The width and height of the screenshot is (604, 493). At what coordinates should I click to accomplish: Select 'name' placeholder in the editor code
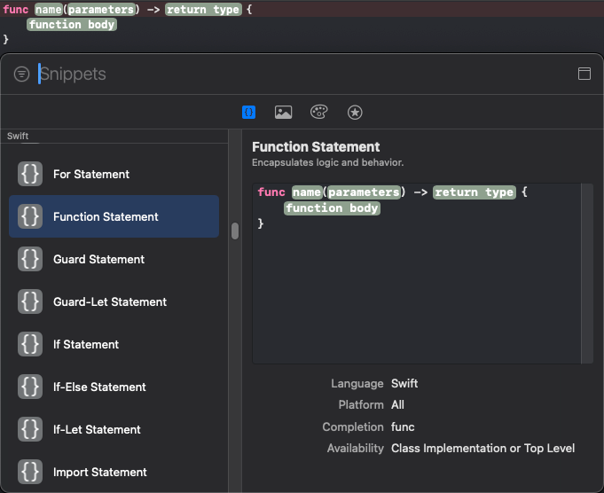click(49, 9)
